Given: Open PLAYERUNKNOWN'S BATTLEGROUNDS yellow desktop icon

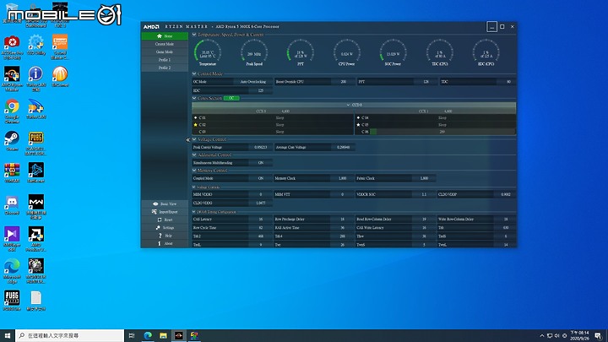Looking at the screenshot, I should pyautogui.click(x=35, y=143).
